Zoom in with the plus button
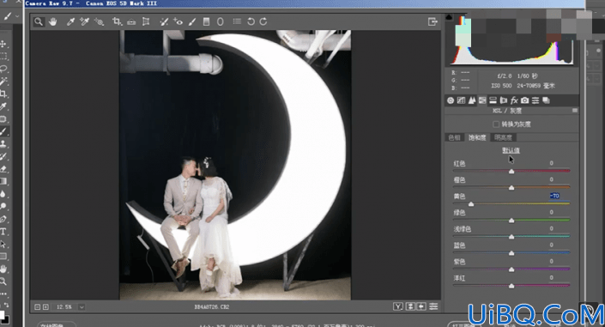Screen dimensions: 605x327 point(45,307)
